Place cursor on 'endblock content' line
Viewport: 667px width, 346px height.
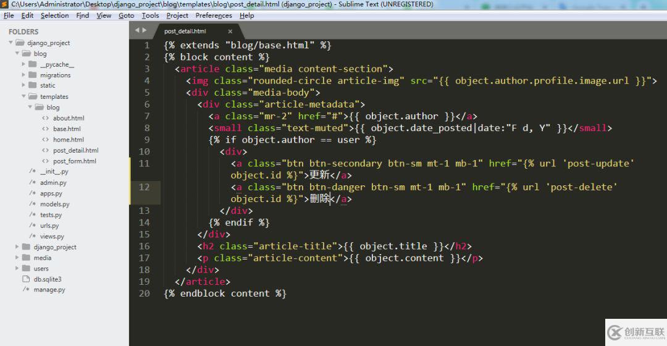point(225,293)
